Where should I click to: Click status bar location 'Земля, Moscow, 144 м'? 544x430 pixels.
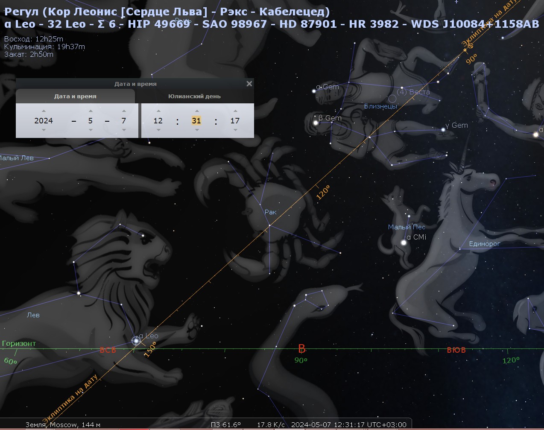tap(63, 425)
